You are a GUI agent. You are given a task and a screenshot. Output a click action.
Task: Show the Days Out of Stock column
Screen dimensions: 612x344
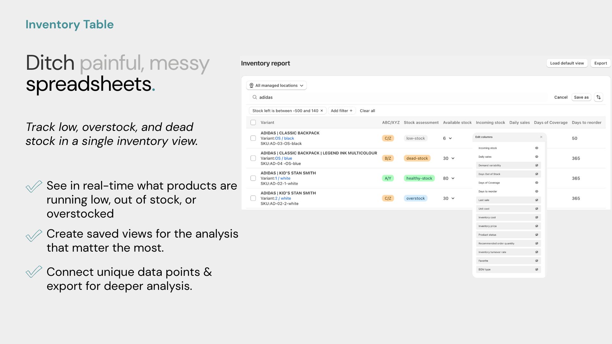tap(536, 174)
